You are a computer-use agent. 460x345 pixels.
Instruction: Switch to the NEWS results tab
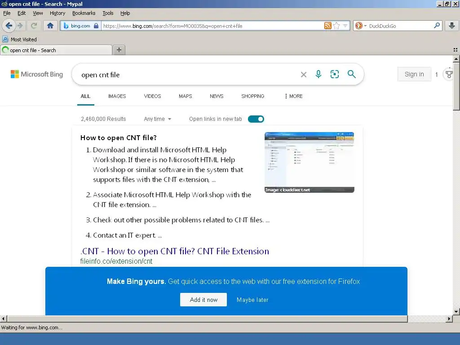pyautogui.click(x=217, y=96)
